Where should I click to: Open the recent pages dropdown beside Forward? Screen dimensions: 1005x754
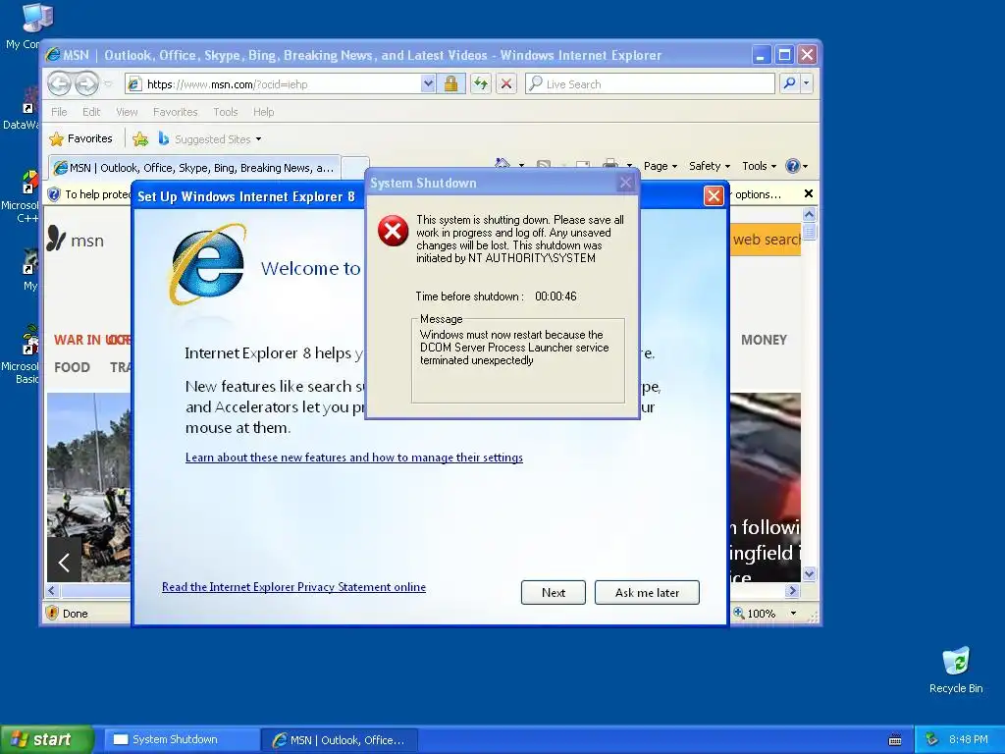pos(108,84)
